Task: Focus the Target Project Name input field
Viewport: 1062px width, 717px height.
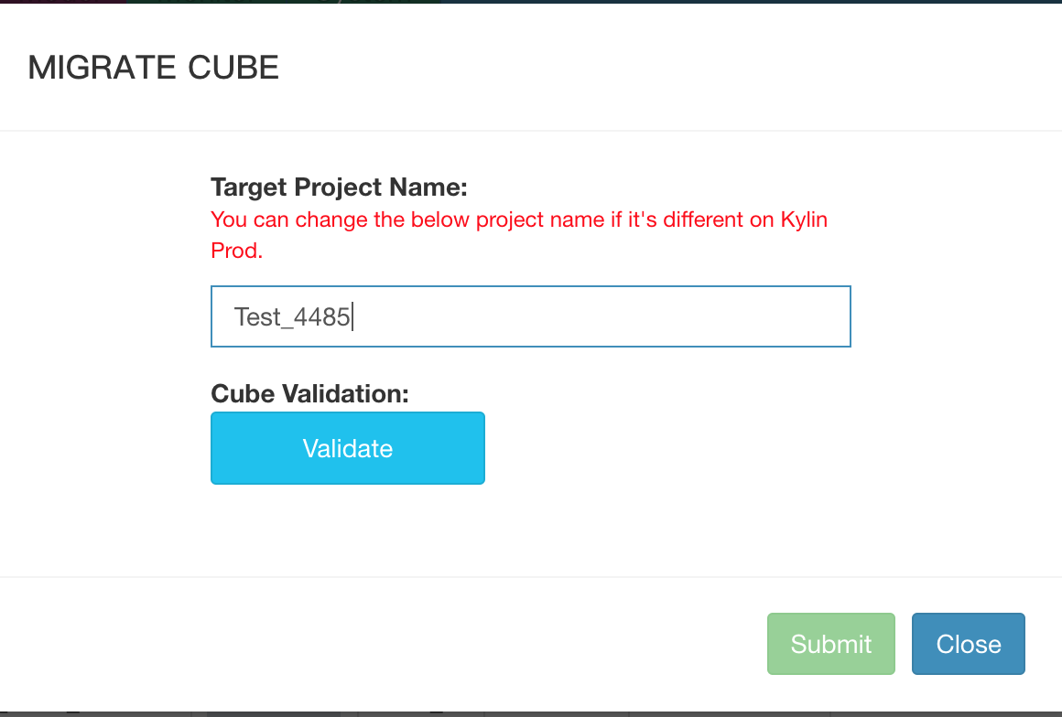Action: 530,316
